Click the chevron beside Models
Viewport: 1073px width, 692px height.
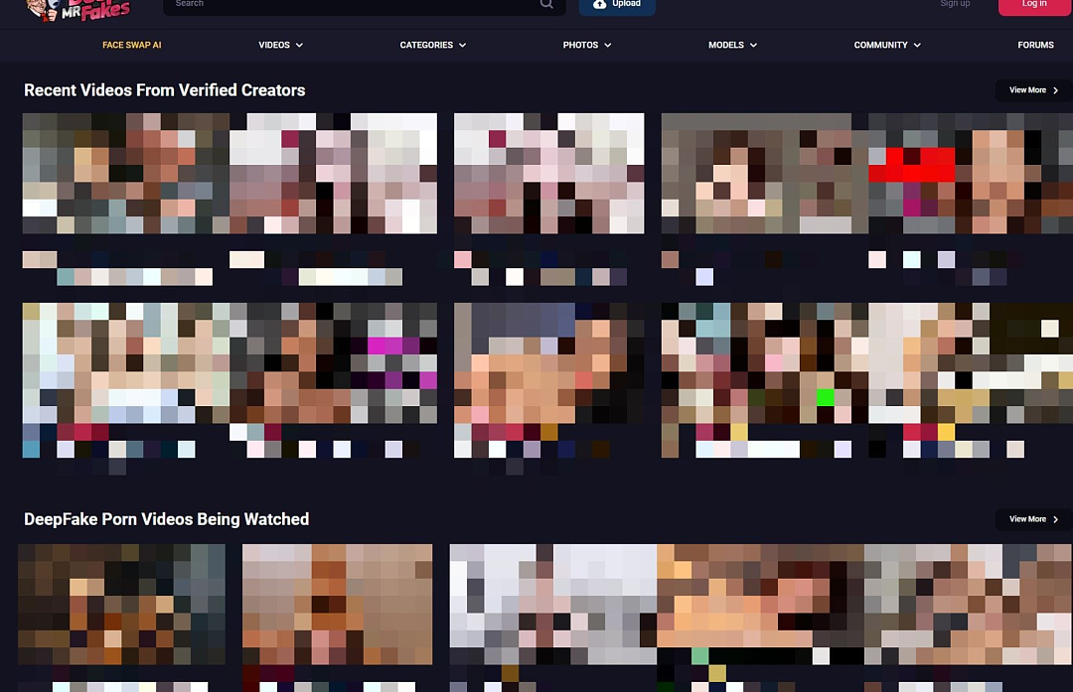point(753,45)
